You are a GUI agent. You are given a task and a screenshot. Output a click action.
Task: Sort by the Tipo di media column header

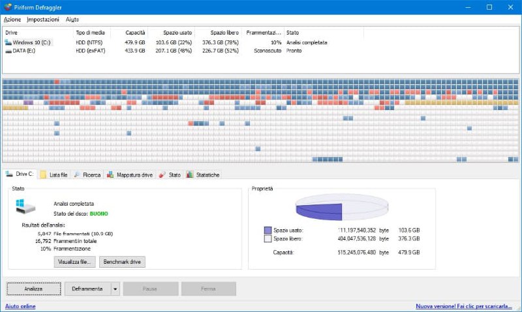click(91, 33)
